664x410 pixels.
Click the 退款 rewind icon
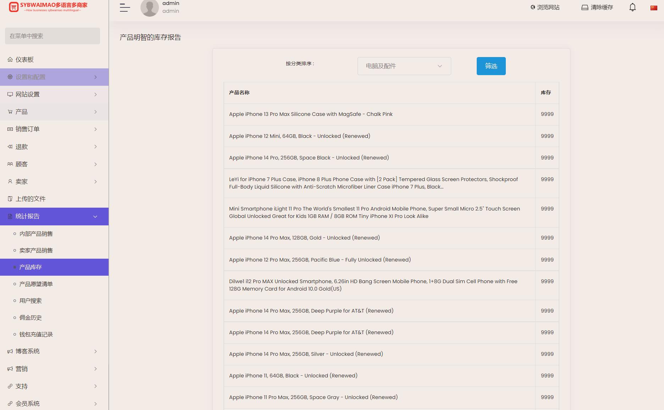(10, 147)
